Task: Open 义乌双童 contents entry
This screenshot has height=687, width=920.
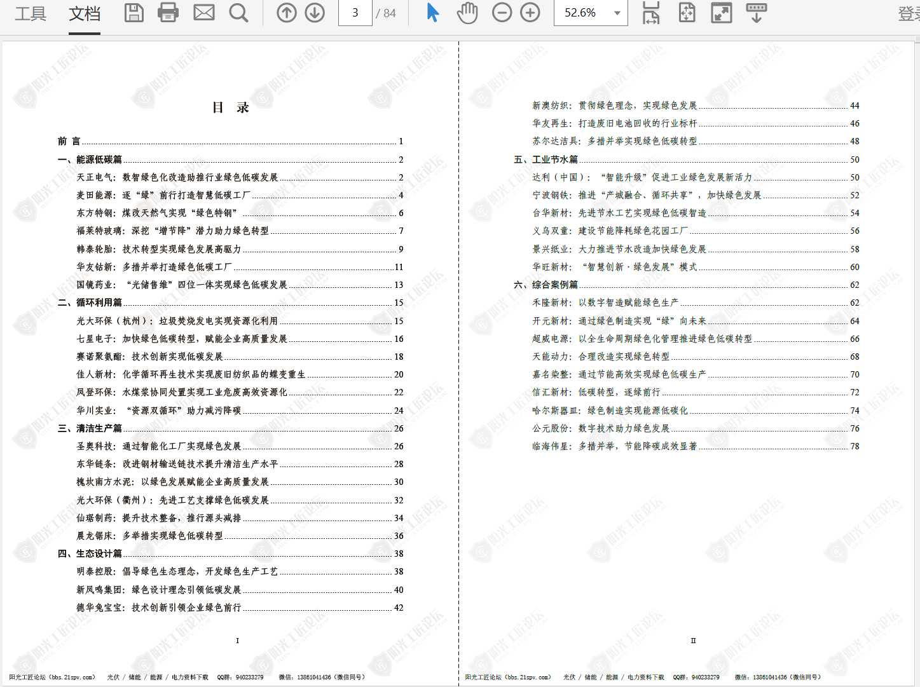Action: point(696,231)
